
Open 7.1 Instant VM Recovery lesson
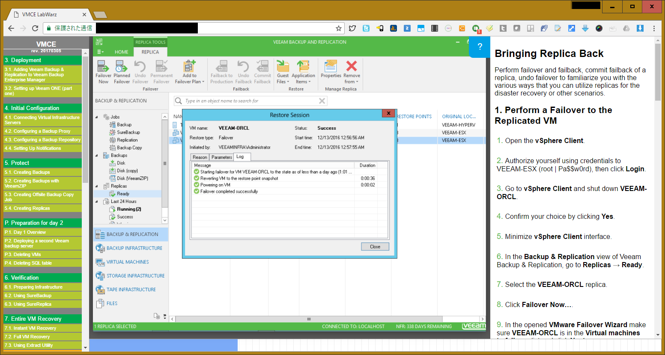(x=42, y=328)
